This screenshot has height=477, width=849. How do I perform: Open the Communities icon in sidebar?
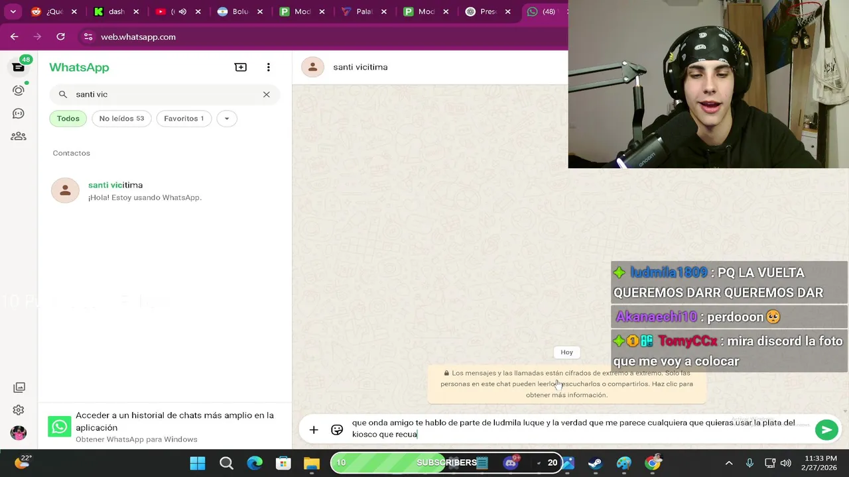coord(19,136)
